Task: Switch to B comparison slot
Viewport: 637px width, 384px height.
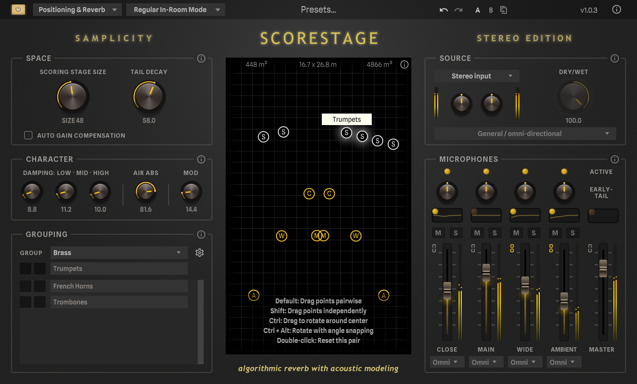Action: (x=491, y=10)
